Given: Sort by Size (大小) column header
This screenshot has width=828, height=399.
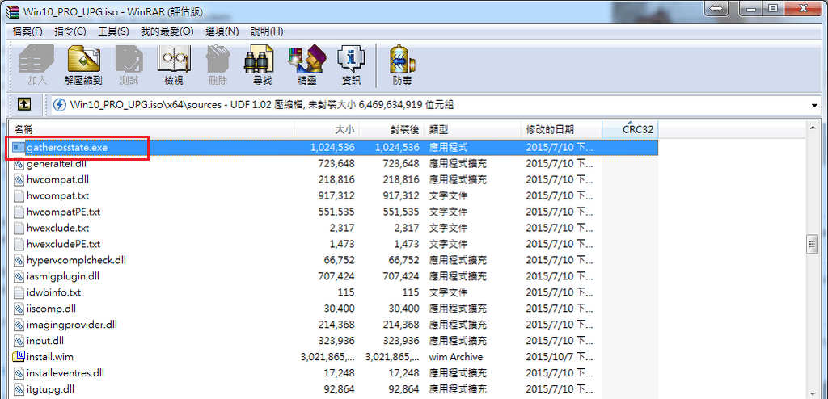Looking at the screenshot, I should point(327,130).
